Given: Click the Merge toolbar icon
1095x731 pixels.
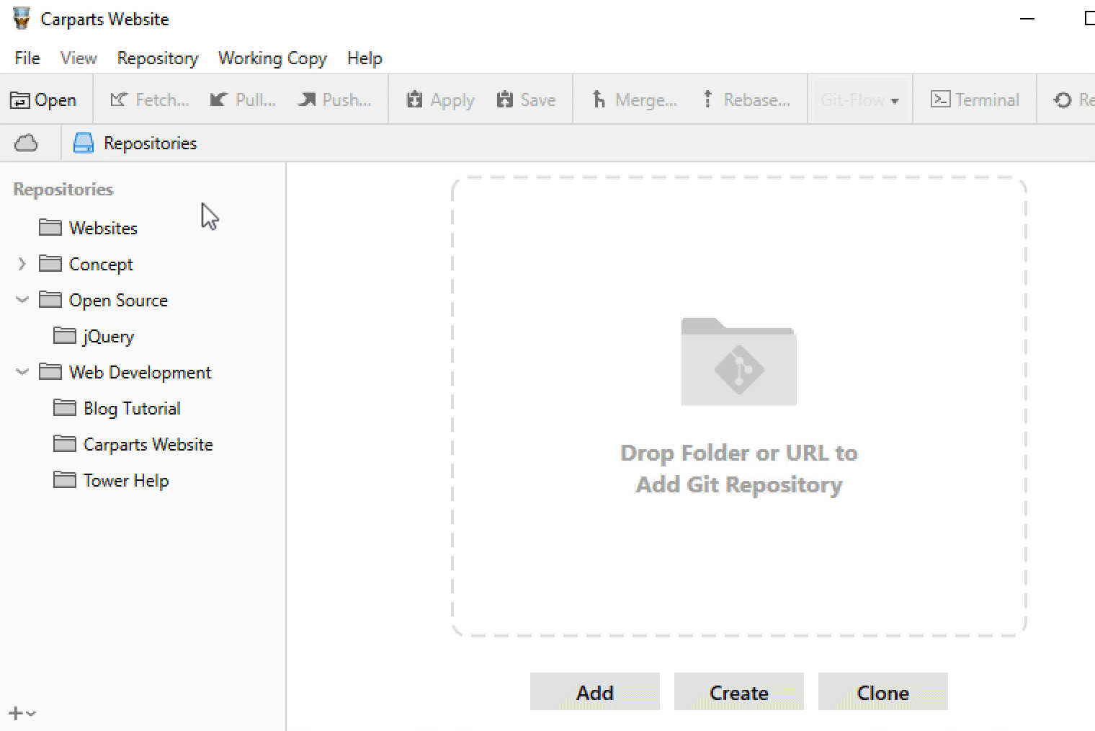Looking at the screenshot, I should point(599,99).
